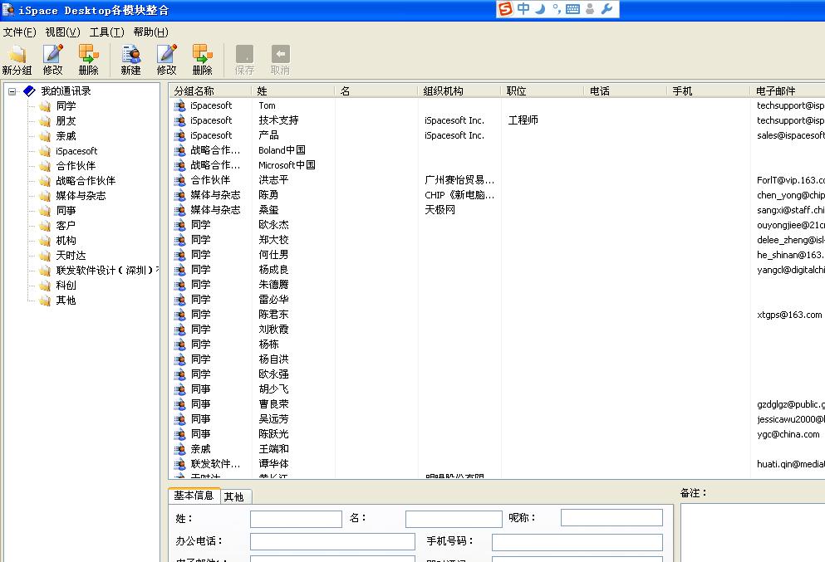Click into the 昵称 input field
The image size is (825, 562).
point(612,518)
